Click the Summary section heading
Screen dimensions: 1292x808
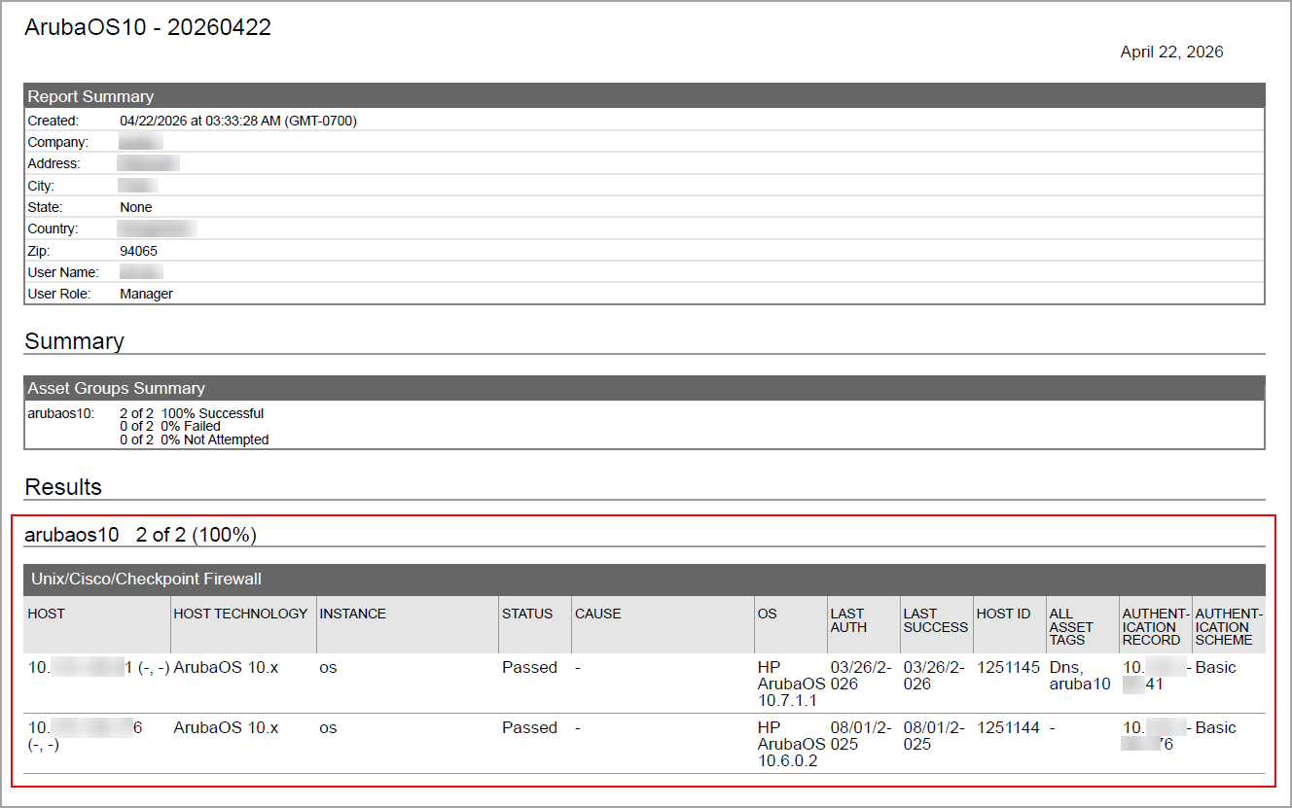click(x=75, y=341)
